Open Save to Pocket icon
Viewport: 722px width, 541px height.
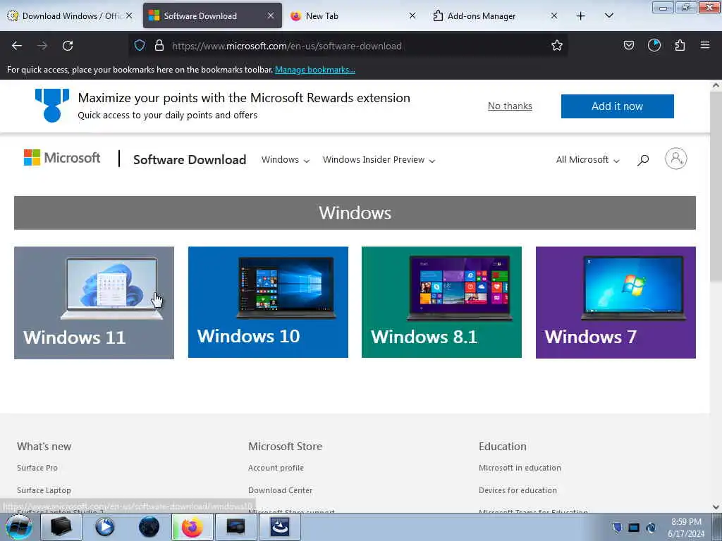tap(629, 45)
